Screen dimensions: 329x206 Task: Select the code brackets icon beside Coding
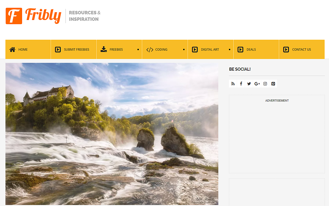pyautogui.click(x=149, y=49)
